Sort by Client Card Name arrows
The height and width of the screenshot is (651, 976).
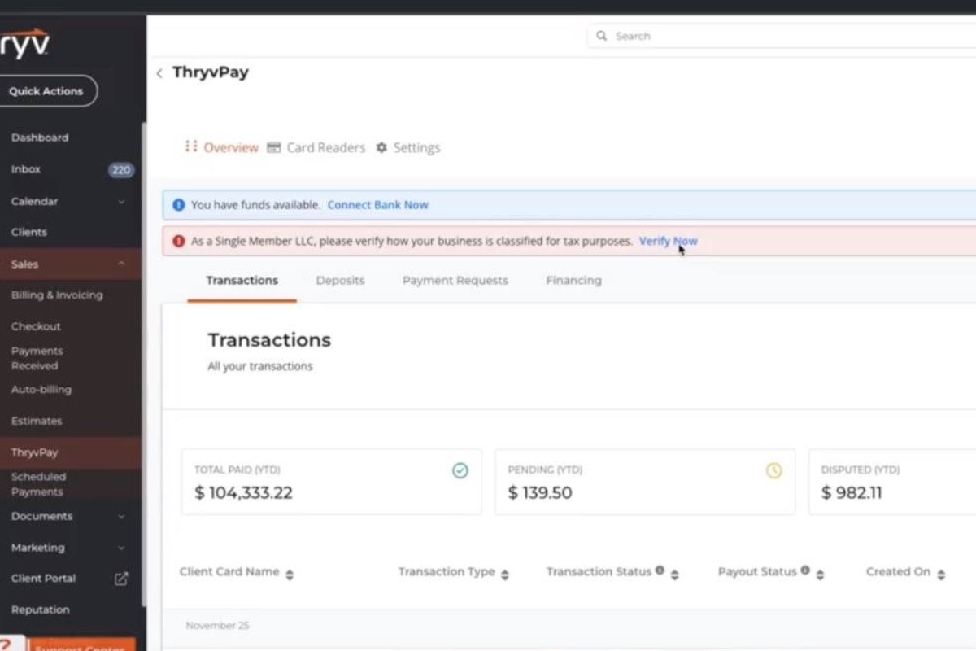(290, 575)
